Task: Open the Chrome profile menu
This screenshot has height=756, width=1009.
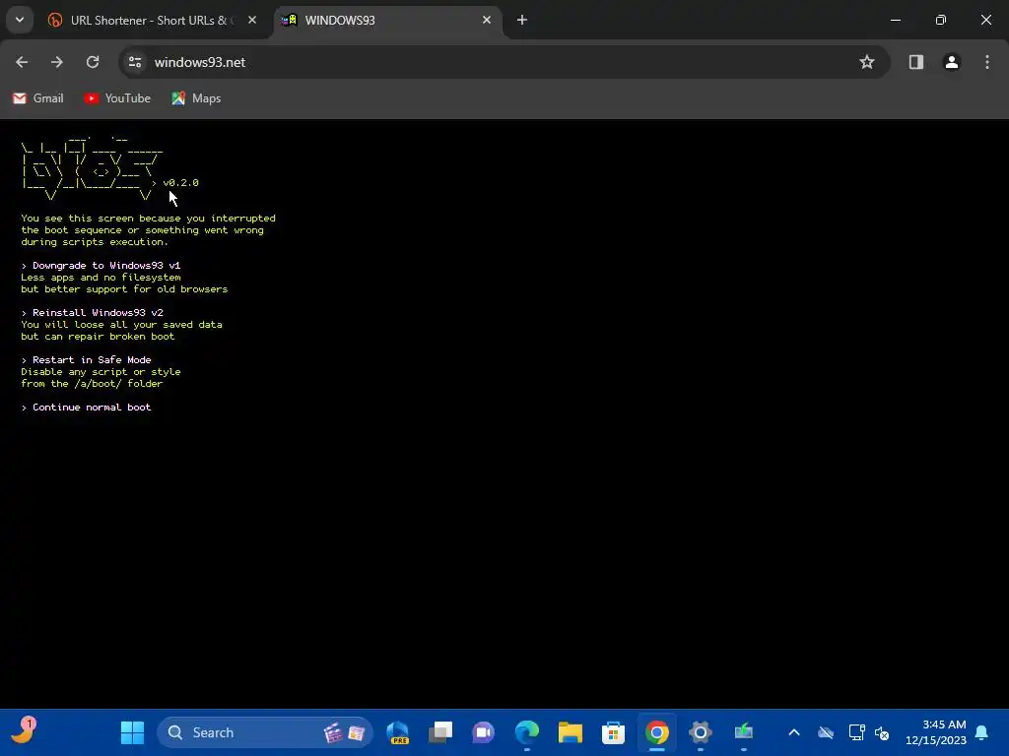Action: pyautogui.click(x=951, y=62)
